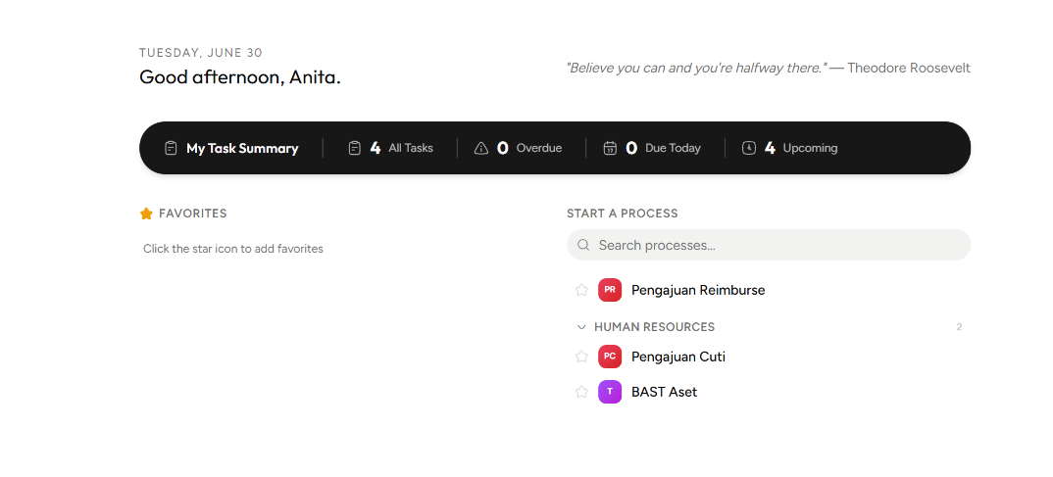Click the All Tasks clipboard icon
Image resolution: width=1053 pixels, height=477 pixels.
355,148
